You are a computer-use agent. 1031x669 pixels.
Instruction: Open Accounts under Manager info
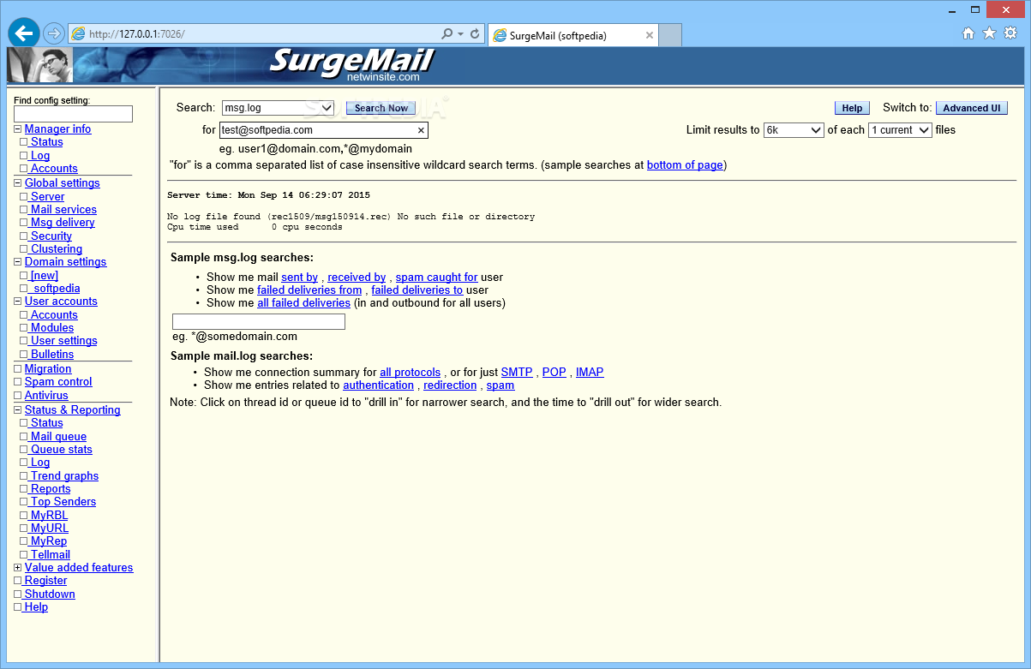tap(51, 169)
